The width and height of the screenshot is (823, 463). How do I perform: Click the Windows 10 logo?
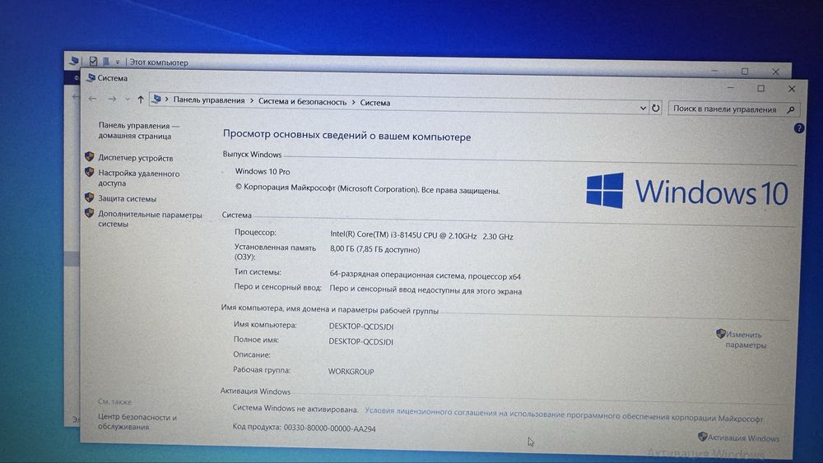tap(687, 192)
